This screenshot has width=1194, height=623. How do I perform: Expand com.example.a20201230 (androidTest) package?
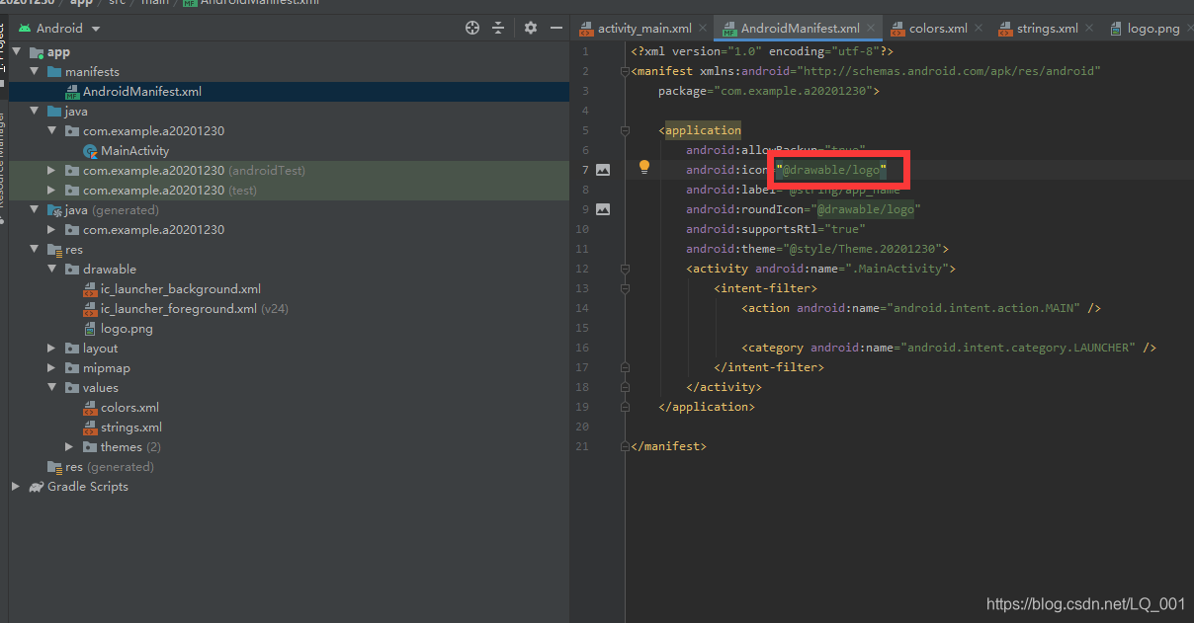coord(51,171)
